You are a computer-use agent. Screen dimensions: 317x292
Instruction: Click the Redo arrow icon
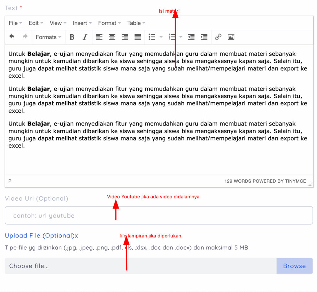25,37
